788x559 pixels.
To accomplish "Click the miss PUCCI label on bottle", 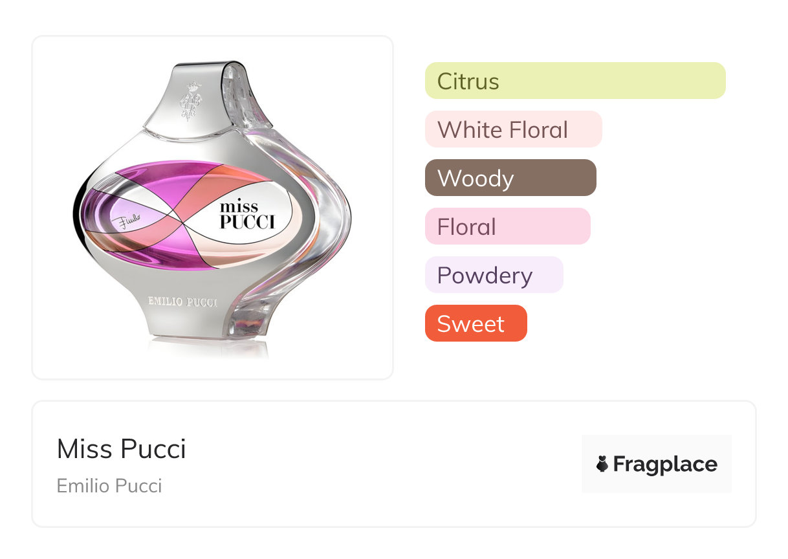I will point(246,215).
